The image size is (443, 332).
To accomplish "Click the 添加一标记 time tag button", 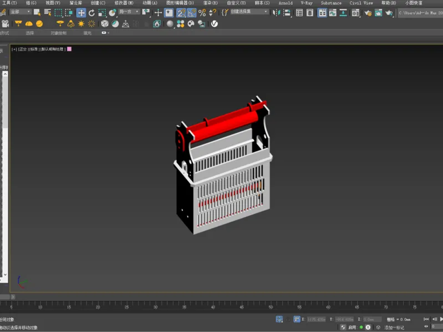I will pos(394,328).
